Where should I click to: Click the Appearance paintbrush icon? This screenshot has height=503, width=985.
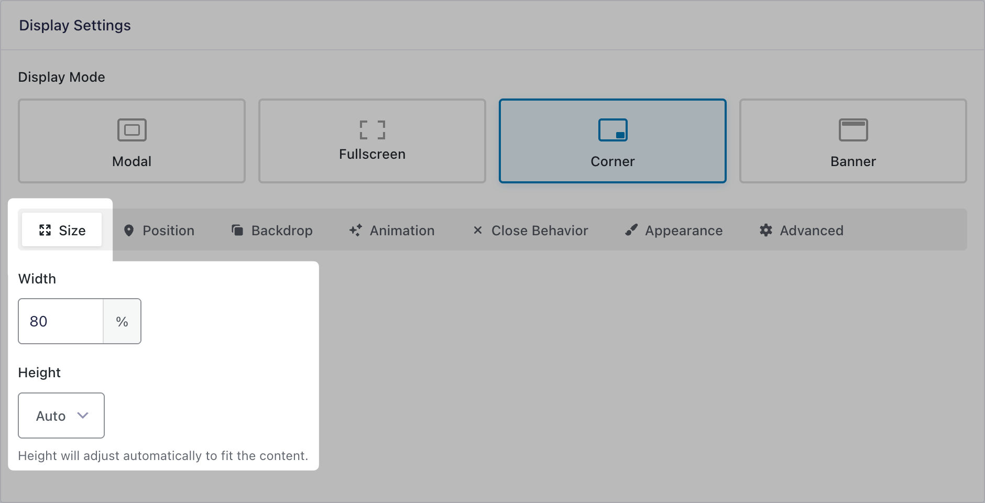(631, 231)
